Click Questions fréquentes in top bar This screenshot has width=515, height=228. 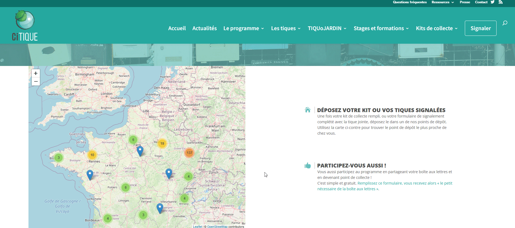click(410, 2)
